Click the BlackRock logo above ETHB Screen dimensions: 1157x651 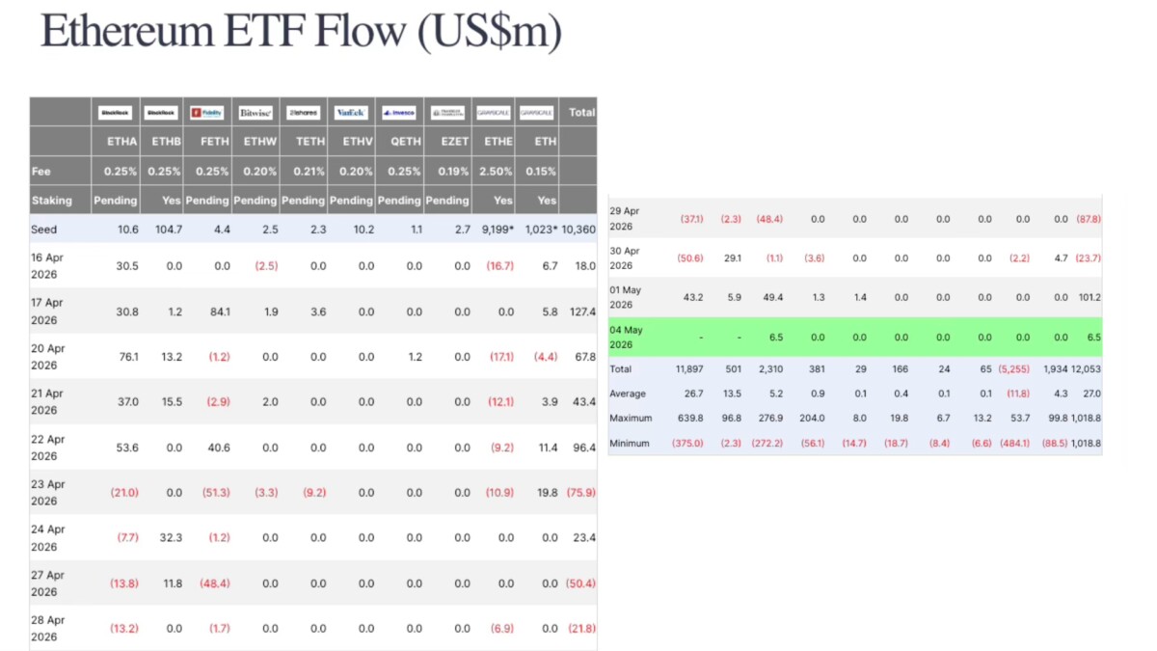coord(162,113)
